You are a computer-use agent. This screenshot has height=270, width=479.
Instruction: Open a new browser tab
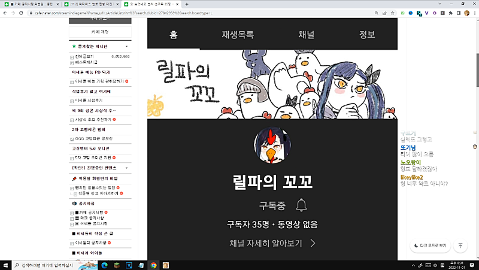[187, 4]
